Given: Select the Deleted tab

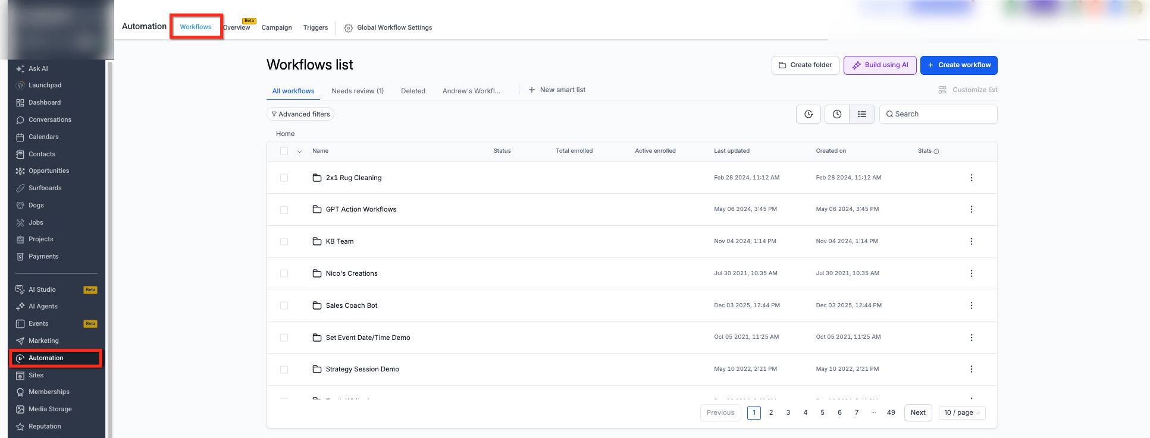Looking at the screenshot, I should coord(413,91).
